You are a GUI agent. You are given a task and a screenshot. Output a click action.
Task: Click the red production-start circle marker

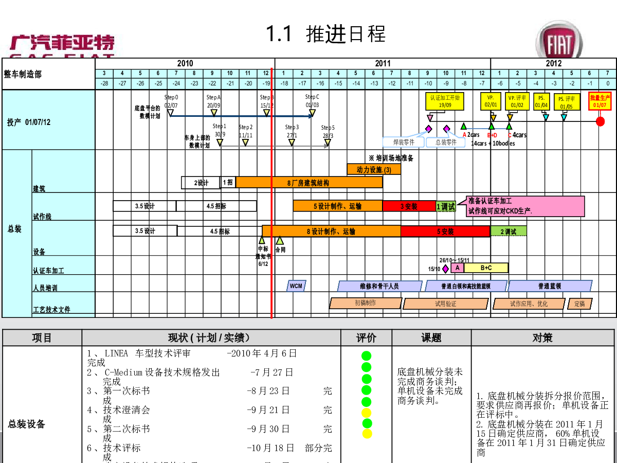[x=600, y=121]
